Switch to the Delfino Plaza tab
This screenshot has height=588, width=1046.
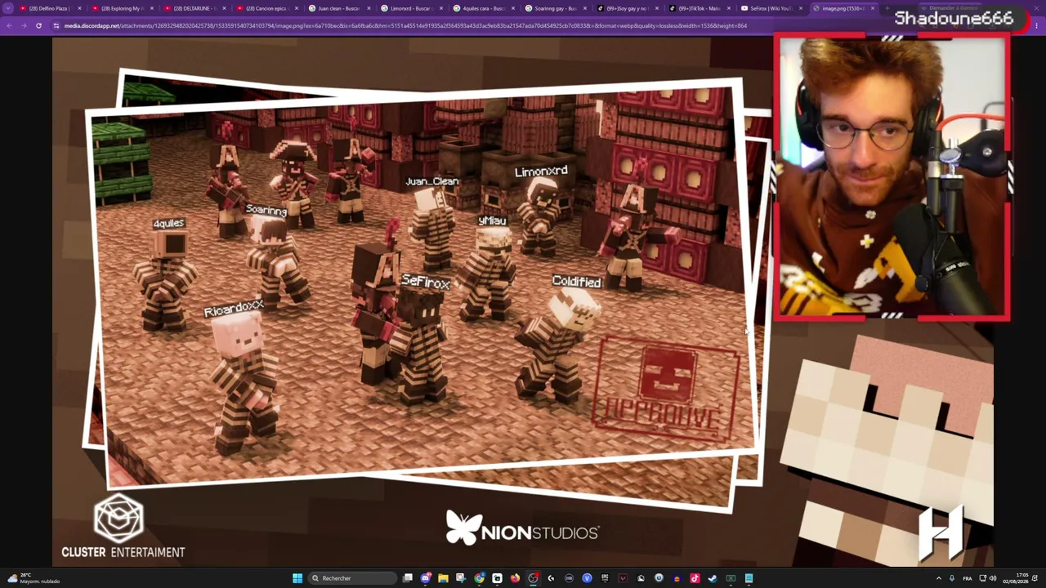51,8
